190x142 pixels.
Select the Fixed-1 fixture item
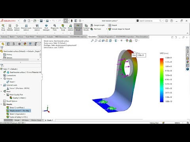pyautogui.click(x=11, y=82)
